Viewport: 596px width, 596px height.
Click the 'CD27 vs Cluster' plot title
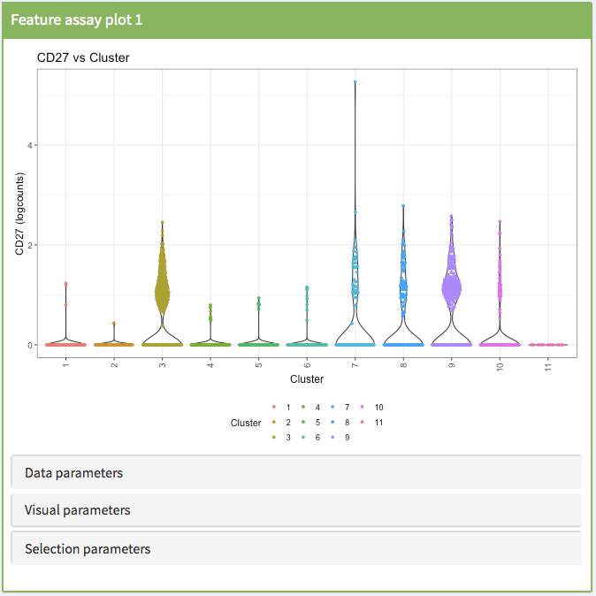[x=83, y=57]
